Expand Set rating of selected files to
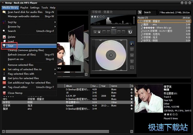Image resolution: width=193 pixels, height=135 pixels. click(x=29, y=69)
